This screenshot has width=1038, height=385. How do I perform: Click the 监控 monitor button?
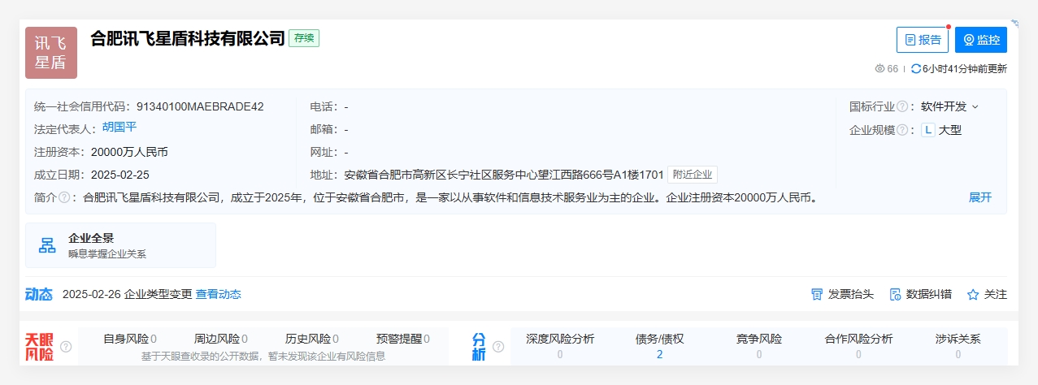981,40
